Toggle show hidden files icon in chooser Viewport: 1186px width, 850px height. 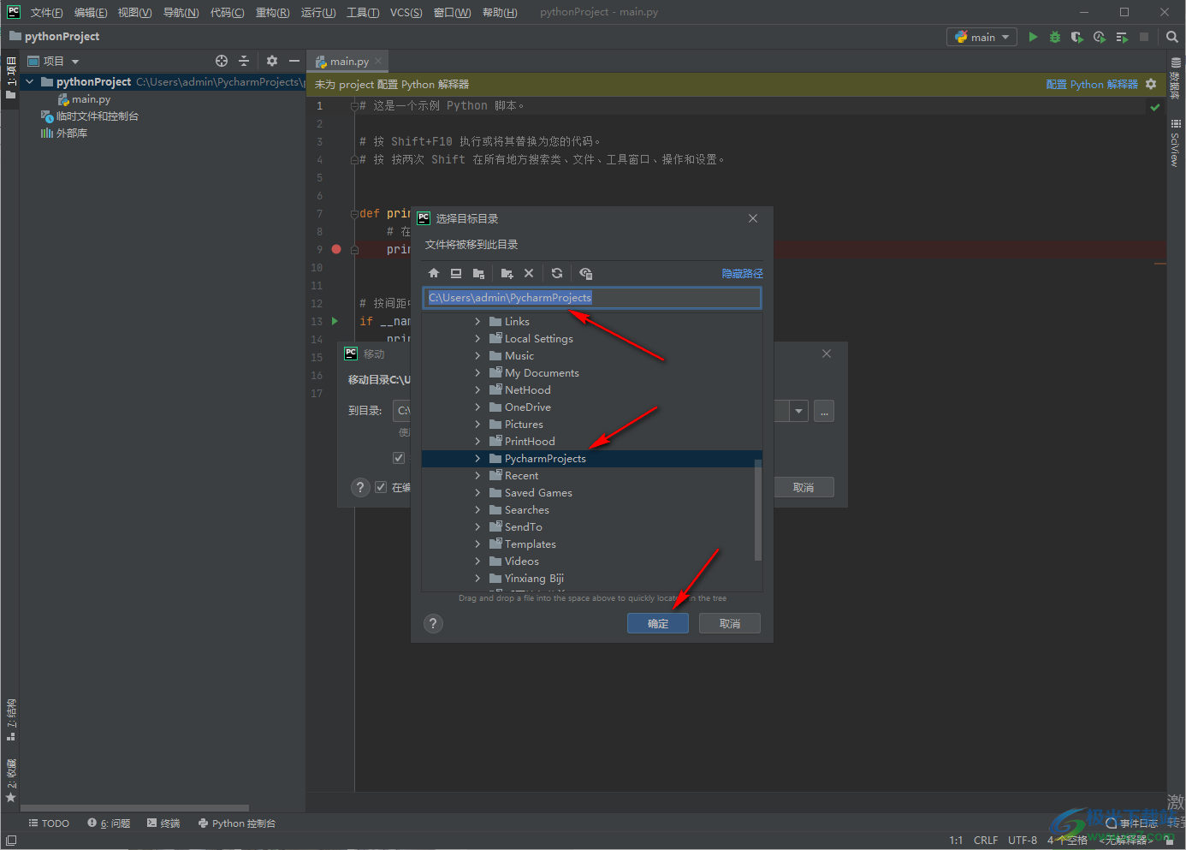click(x=585, y=273)
